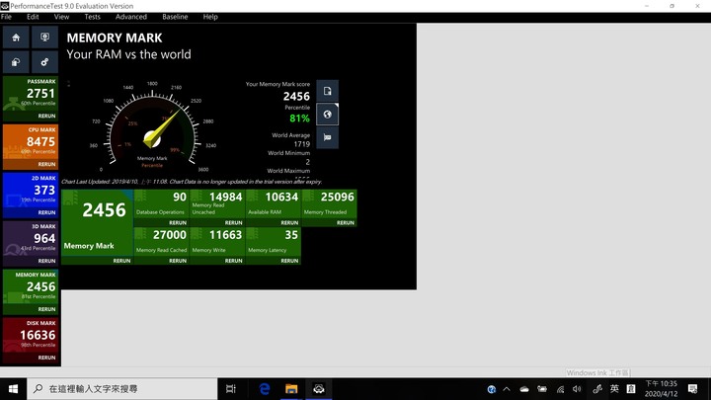This screenshot has width=711, height=400.
Task: Launch Microsoft Edge from taskbar
Action: pos(265,389)
